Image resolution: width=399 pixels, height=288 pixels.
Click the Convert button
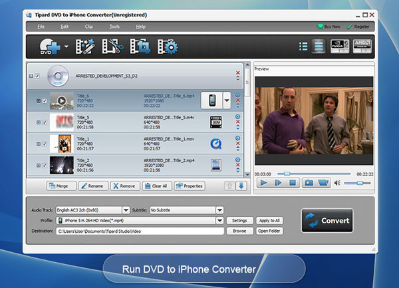point(326,220)
